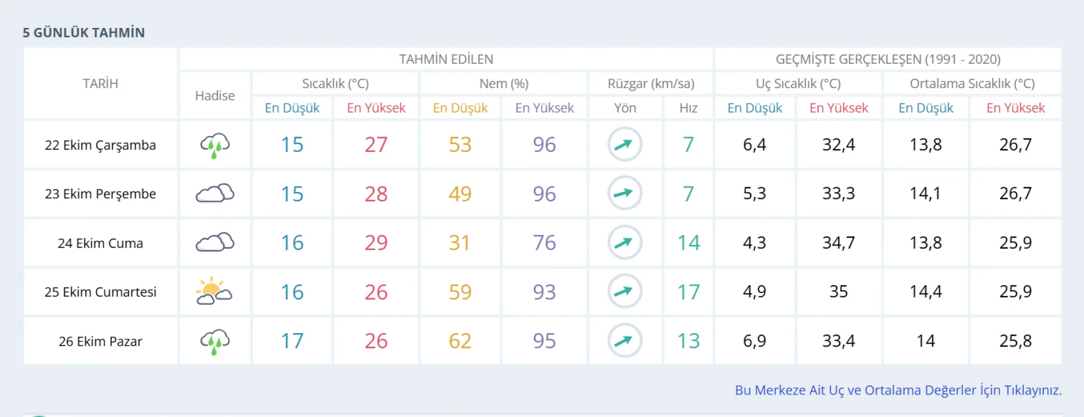The image size is (1084, 417).
Task: Click the Rüzgar (km/sa) header
Action: coord(651,83)
